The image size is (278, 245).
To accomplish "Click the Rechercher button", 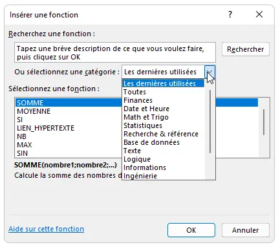I will pos(246,49).
